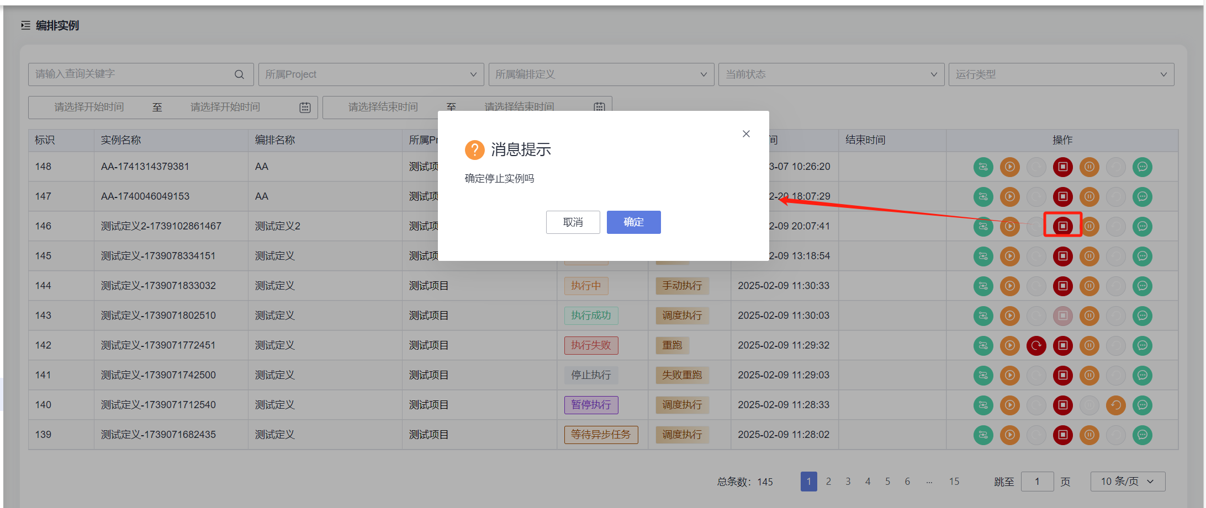Viewport: 1206px width, 508px height.
Task: Click the faded stop icon in row 143
Action: point(1062,316)
